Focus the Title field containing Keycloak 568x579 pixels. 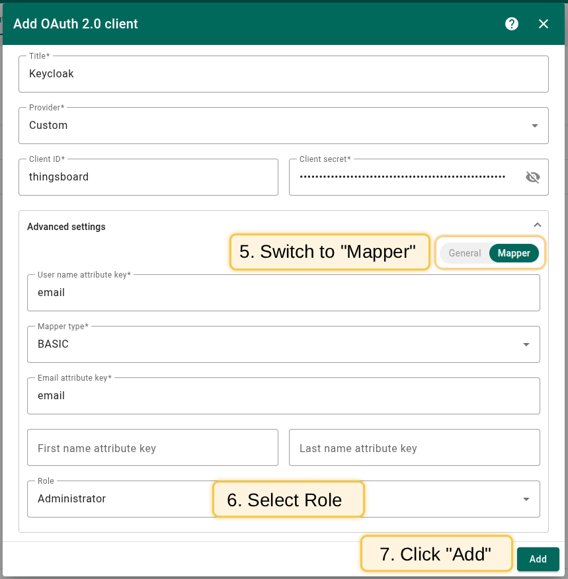coord(283,74)
